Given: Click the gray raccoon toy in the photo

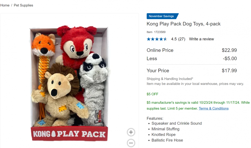Looking at the screenshot, I should (x=94, y=85).
